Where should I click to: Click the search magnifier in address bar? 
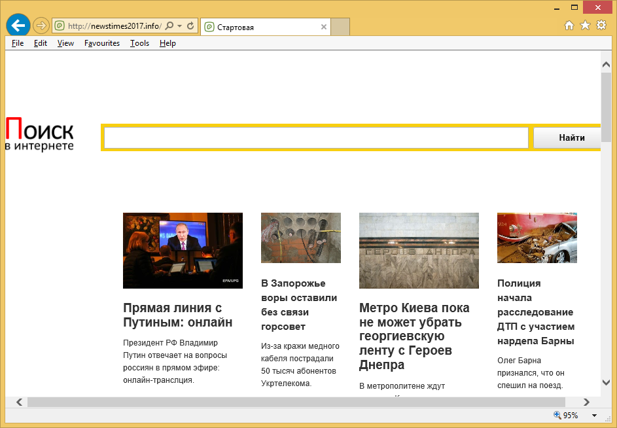[x=169, y=26]
